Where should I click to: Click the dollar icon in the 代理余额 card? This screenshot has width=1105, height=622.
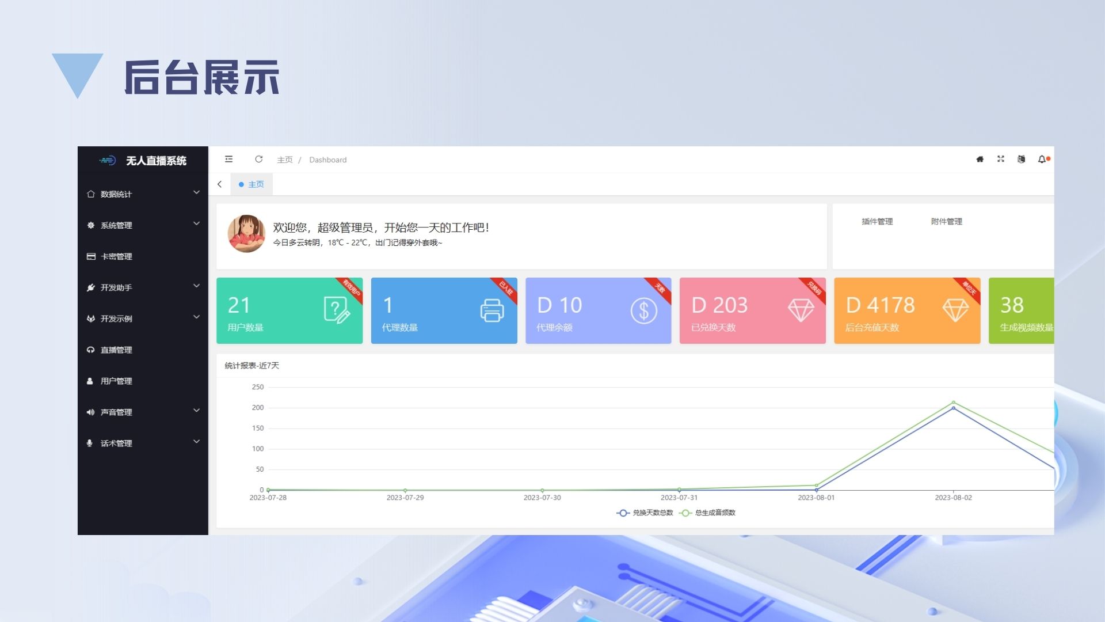(x=644, y=311)
